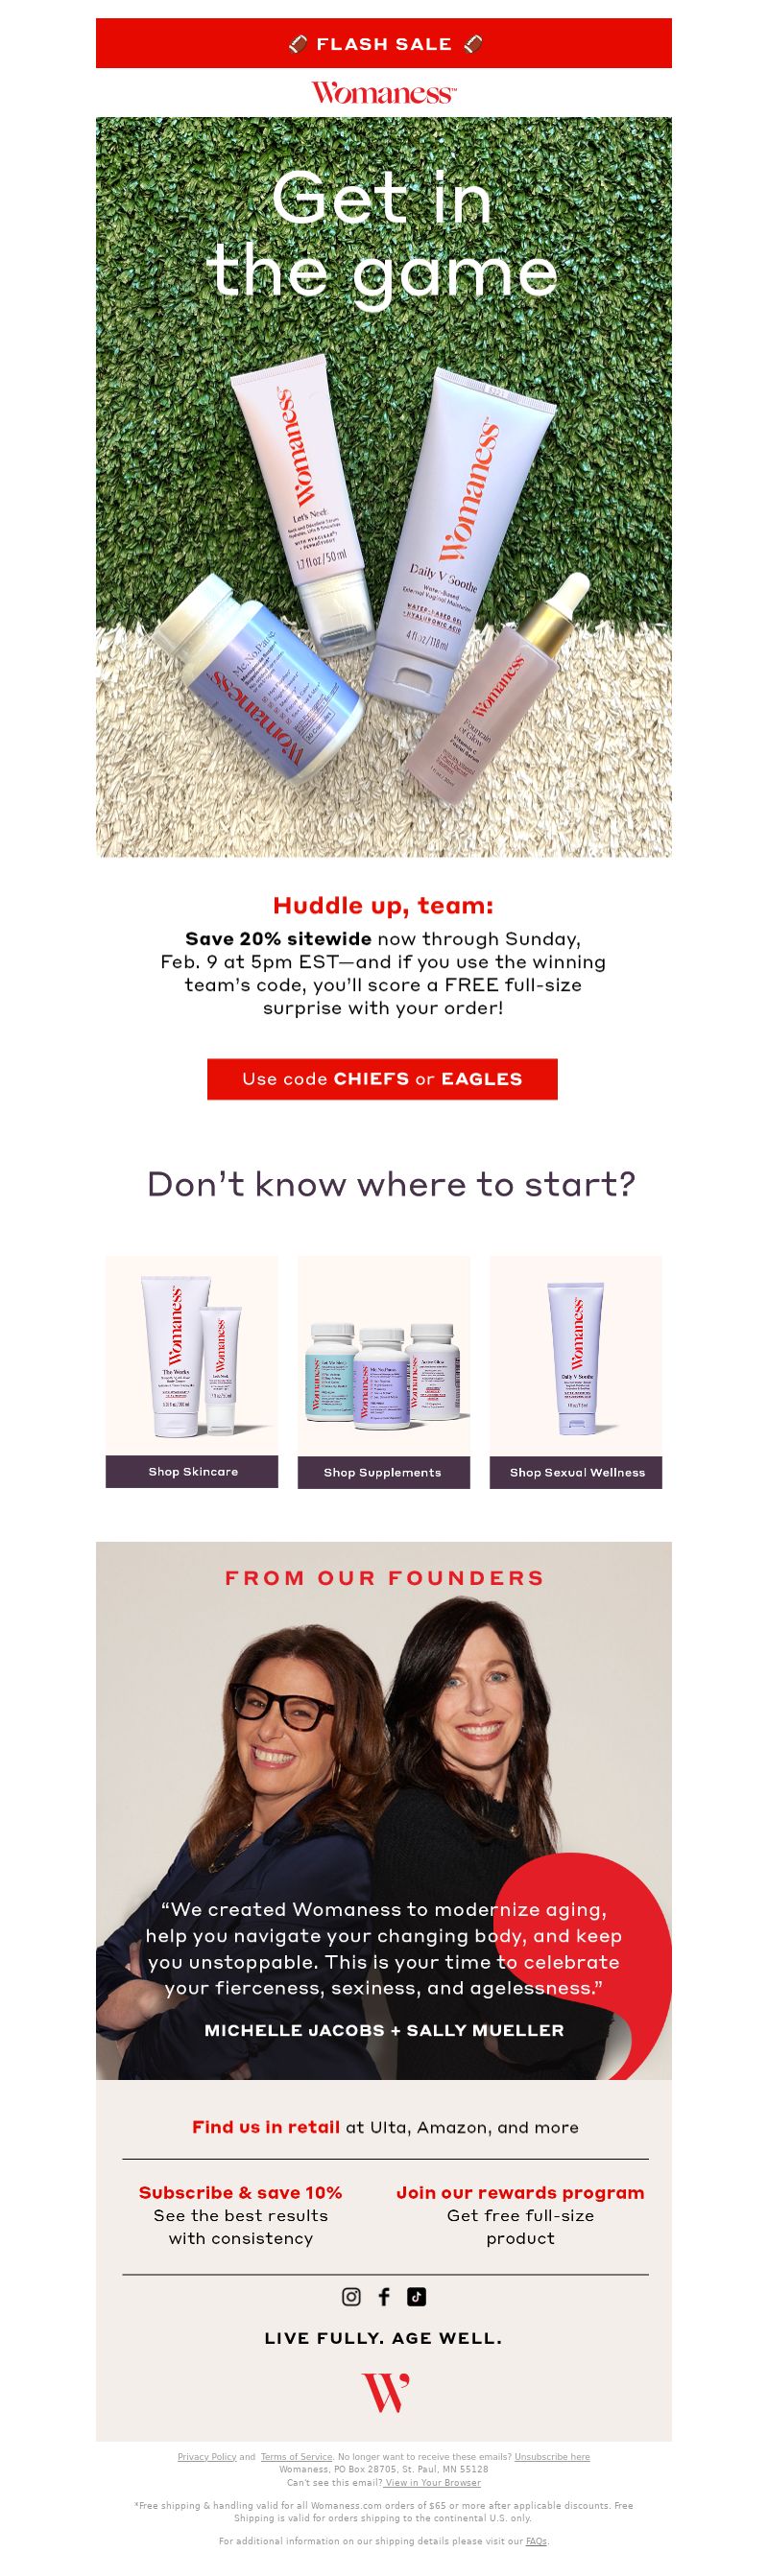Open the Facebook icon link
Viewport: 768px width, 2576px height.
[384, 2296]
